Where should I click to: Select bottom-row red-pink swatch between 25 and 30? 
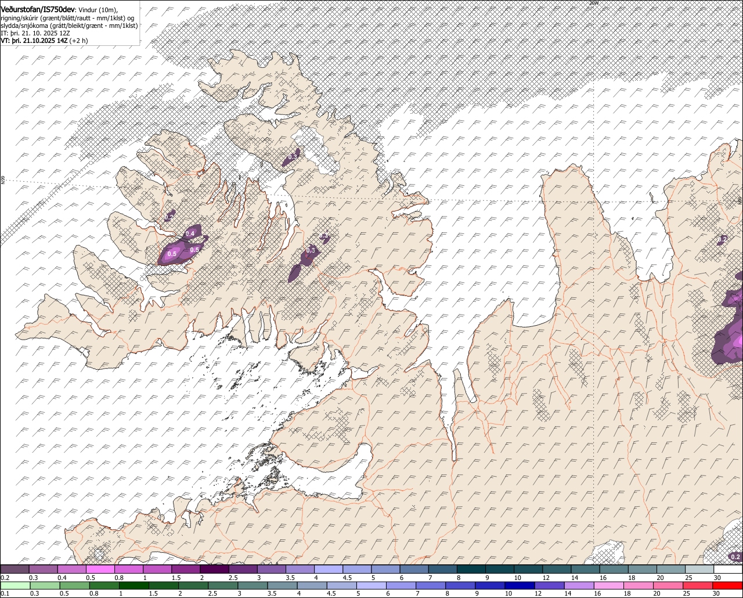pos(698,585)
